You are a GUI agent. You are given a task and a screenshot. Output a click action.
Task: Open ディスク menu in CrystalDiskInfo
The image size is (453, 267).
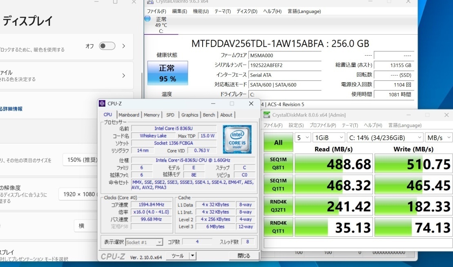pos(247,11)
